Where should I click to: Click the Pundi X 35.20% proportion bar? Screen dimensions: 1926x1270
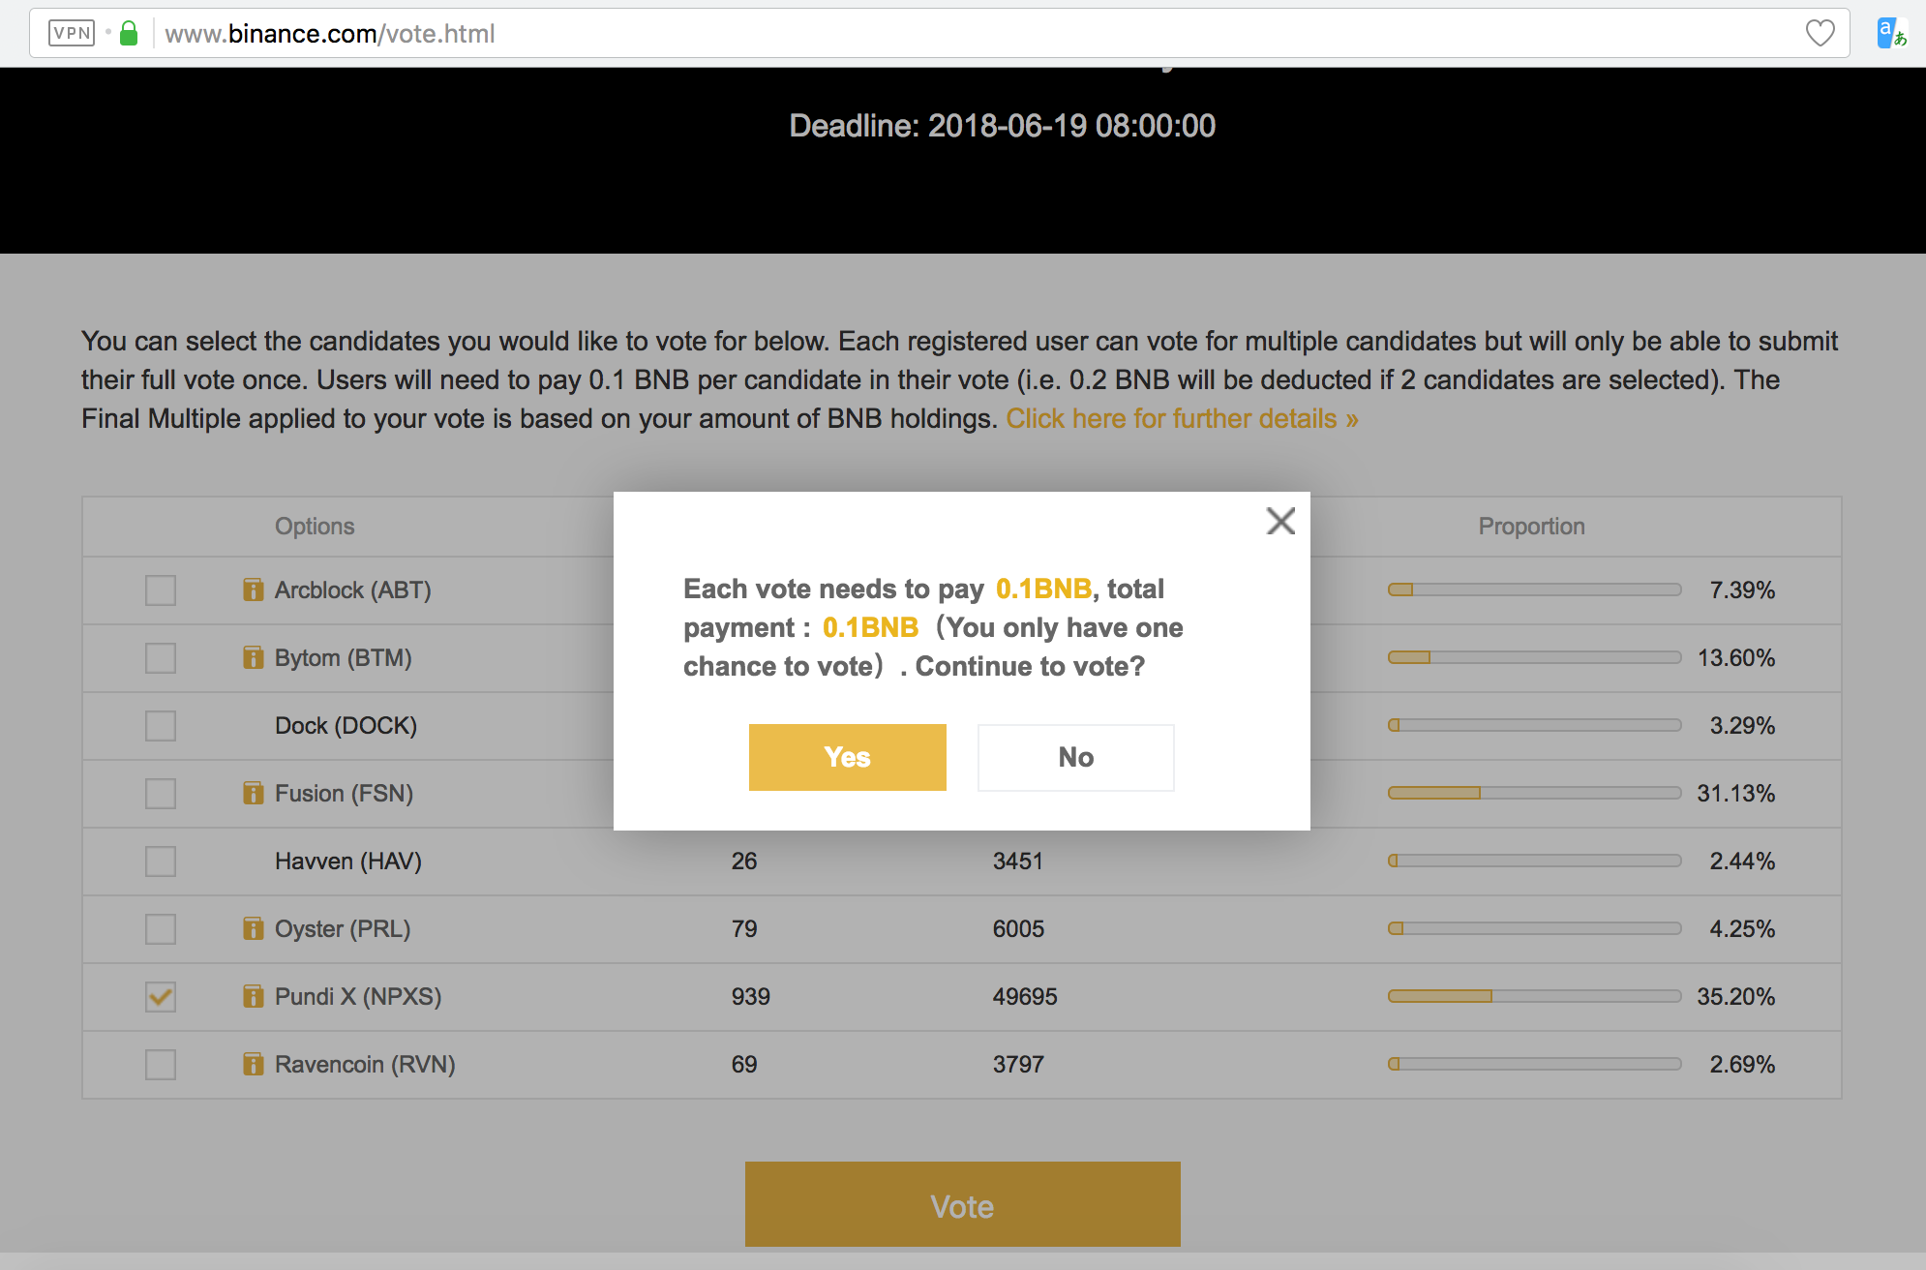(1534, 996)
